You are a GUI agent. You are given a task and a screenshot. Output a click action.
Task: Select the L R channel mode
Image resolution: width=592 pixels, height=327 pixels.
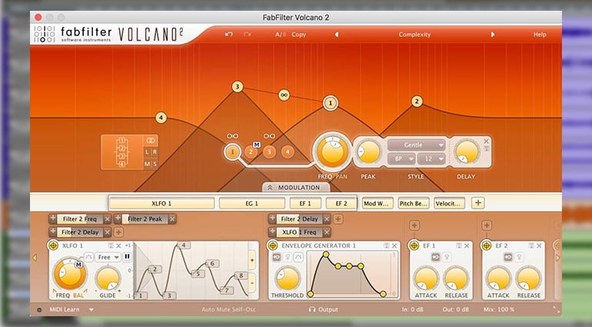[151, 152]
